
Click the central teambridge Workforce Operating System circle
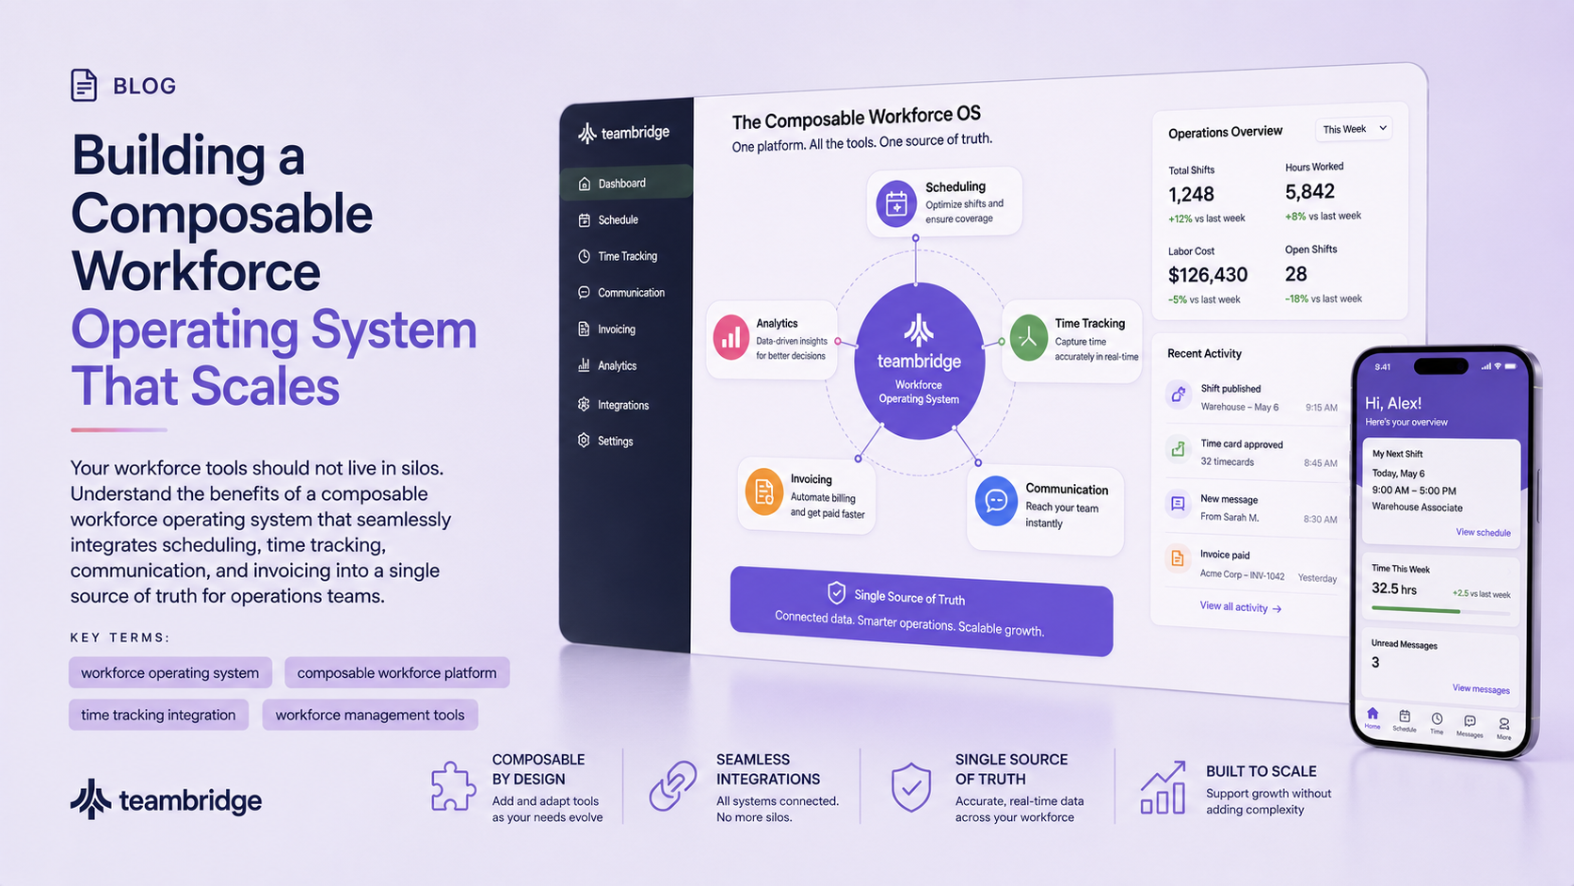[x=919, y=362]
